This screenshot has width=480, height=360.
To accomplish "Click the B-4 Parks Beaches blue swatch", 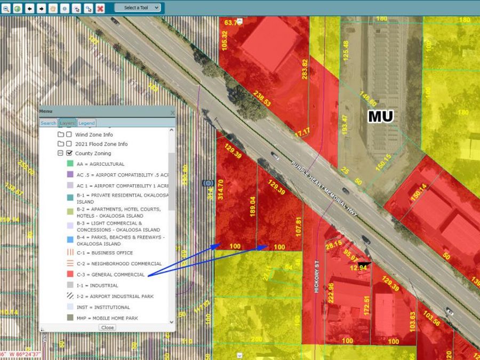I will pos(70,239).
